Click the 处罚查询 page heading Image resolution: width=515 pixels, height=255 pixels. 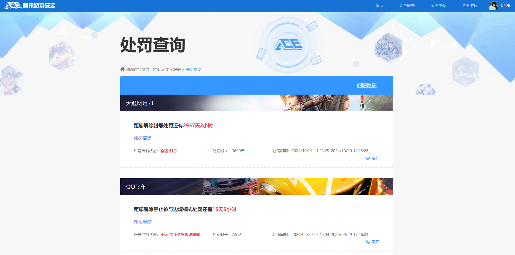click(153, 45)
